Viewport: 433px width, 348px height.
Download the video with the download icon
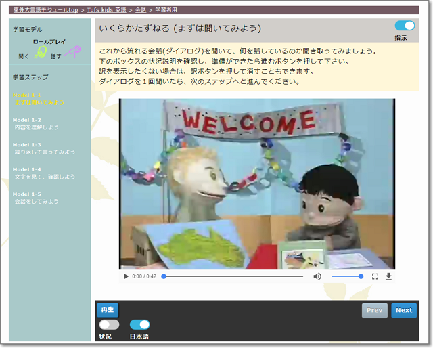[388, 276]
